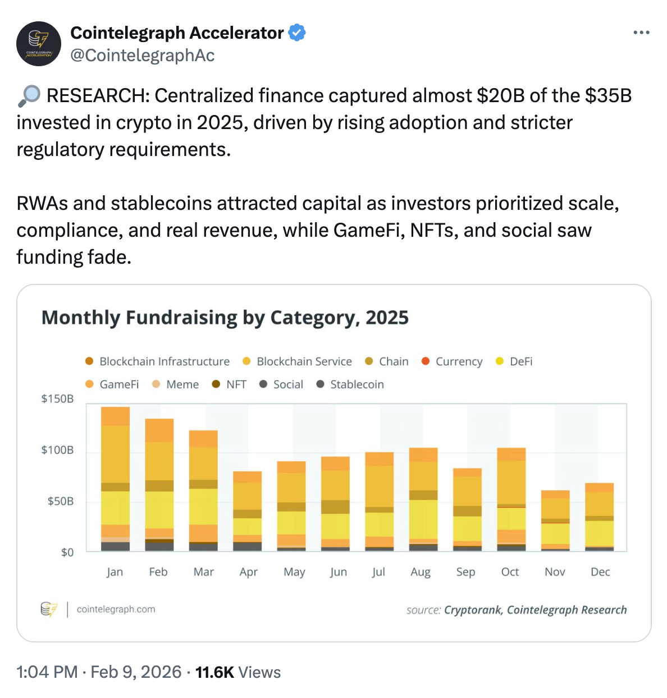Click the magnifying glass emoji in tweet
The height and width of the screenshot is (698, 667).
point(29,96)
